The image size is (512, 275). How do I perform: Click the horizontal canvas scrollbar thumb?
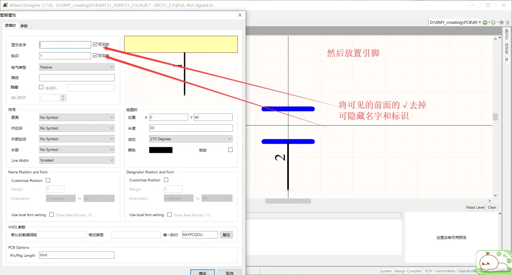[288, 201]
